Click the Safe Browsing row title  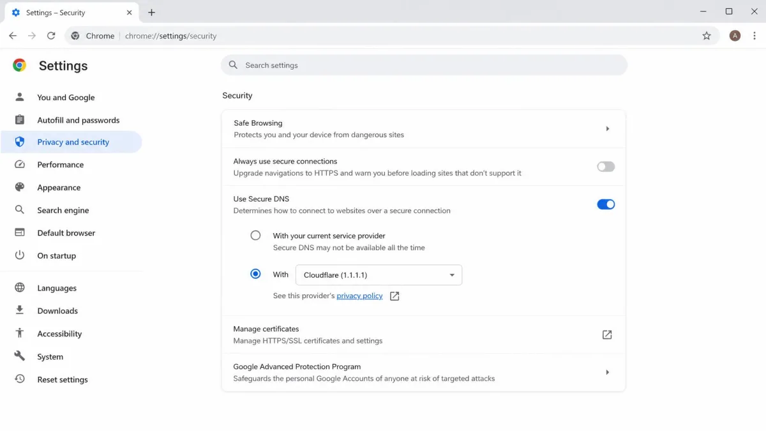click(258, 123)
